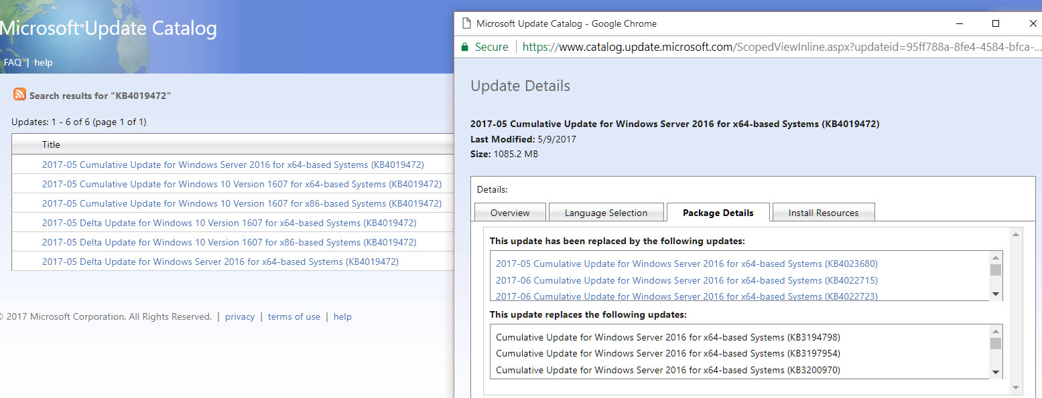The width and height of the screenshot is (1042, 398).
Task: Click the updates count 1 - 6 of 6 text
Action: coord(79,122)
